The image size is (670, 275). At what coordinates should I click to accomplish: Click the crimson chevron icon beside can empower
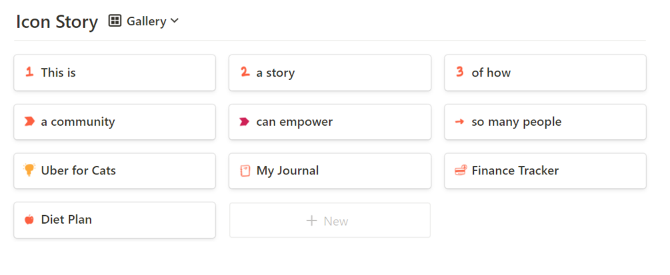point(245,121)
